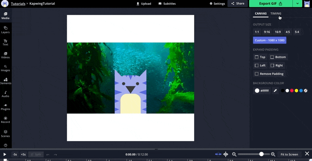Open the Videos panel
312x161 pixels.
tap(5, 55)
